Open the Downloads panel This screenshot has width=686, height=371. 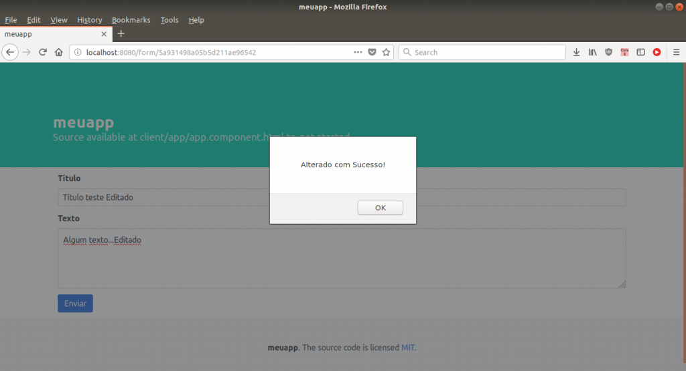[x=576, y=52]
